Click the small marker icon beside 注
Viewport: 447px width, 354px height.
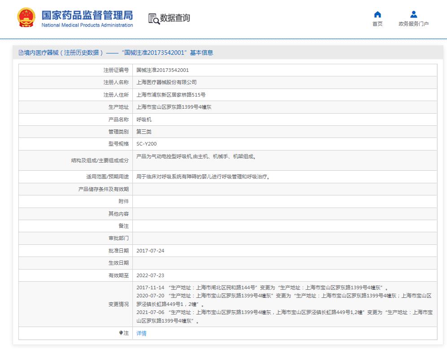coord(121,333)
